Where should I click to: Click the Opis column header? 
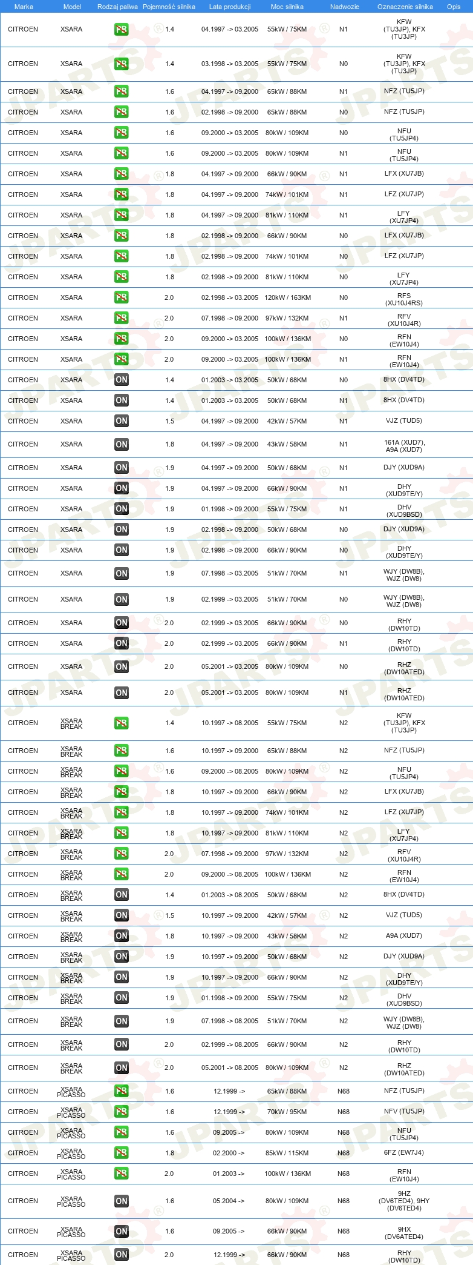(454, 7)
